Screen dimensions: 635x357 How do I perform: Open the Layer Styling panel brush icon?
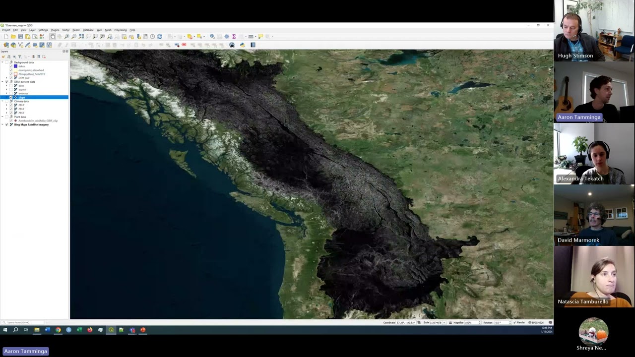(x=3, y=57)
